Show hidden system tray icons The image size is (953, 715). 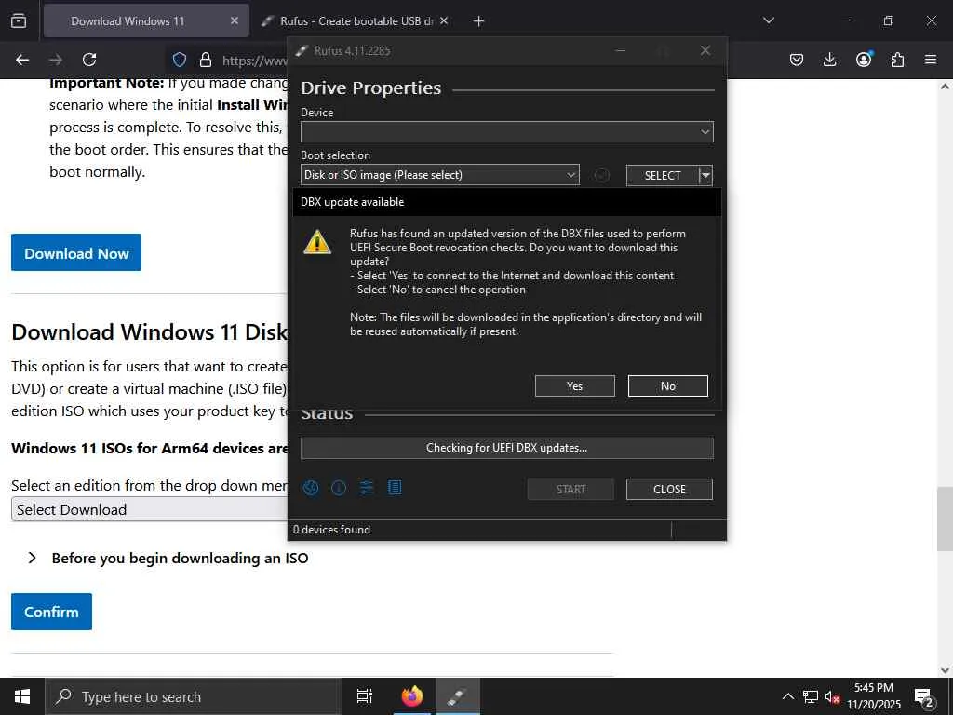click(787, 696)
